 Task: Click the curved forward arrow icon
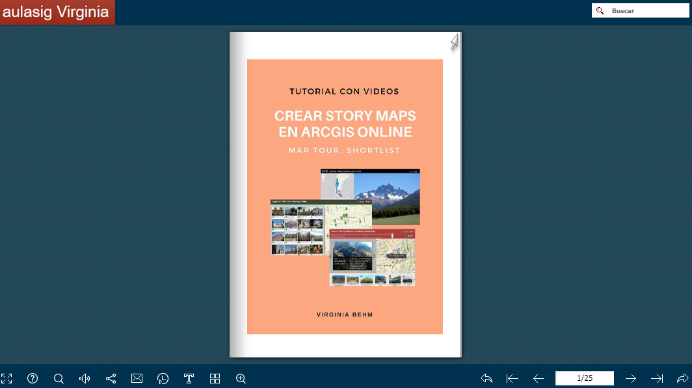[x=683, y=378]
